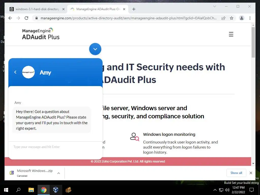The image size is (260, 195).
Task: Open File Explorer from the taskbar
Action: coord(31,190)
